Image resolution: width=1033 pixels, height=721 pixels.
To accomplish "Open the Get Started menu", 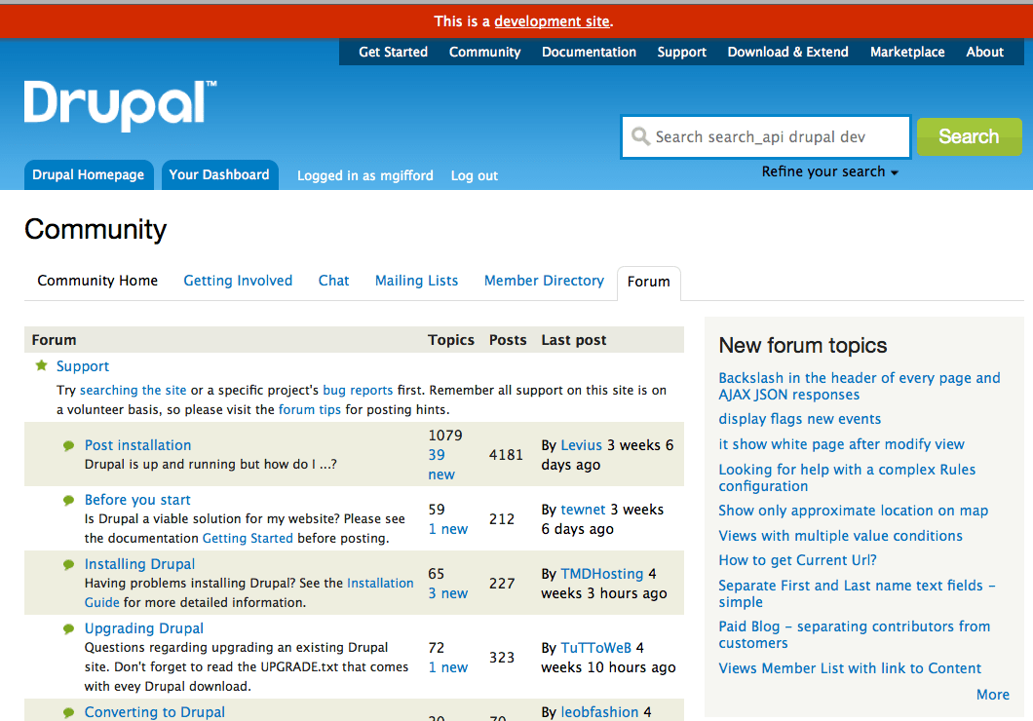I will click(393, 52).
